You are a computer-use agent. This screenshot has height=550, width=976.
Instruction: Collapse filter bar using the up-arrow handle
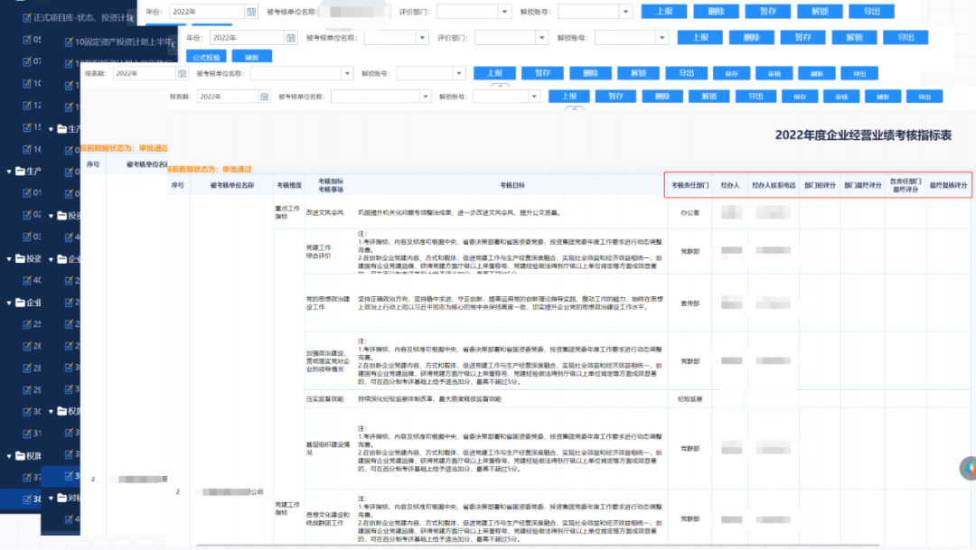(575, 108)
